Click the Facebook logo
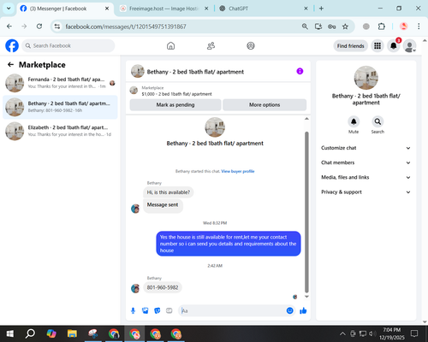 (x=12, y=46)
